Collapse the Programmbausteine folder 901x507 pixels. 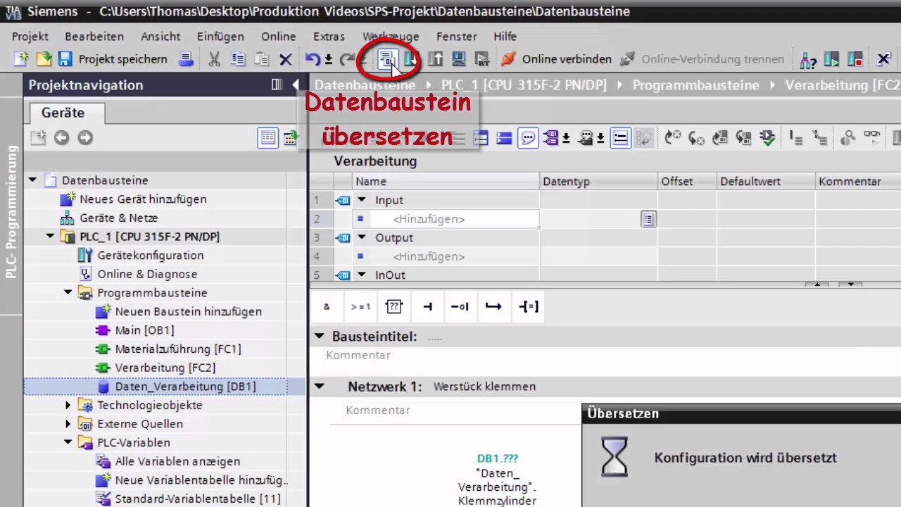68,292
